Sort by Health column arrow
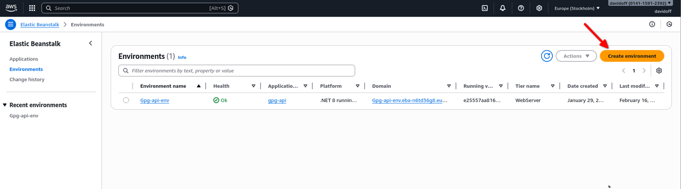The image size is (681, 189). [x=253, y=86]
